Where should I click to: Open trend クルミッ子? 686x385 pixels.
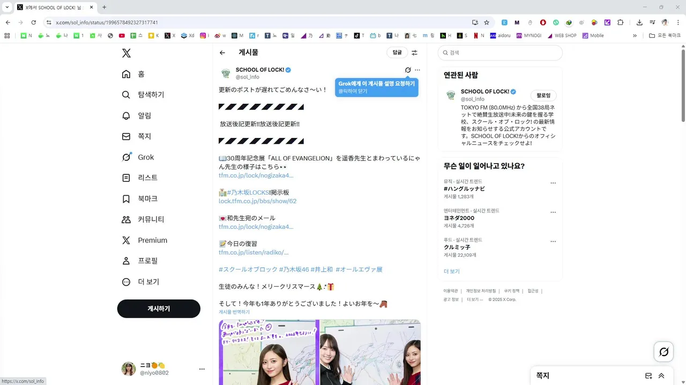tap(457, 248)
